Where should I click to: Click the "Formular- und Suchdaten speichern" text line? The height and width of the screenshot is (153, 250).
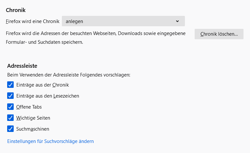pos(44,42)
